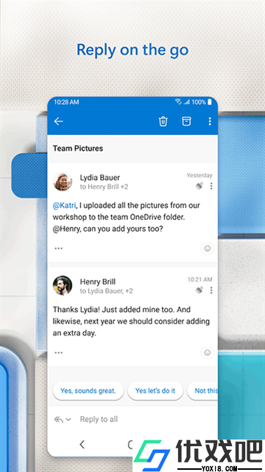Tap the "to Henry Brill +2" recipients line
The height and width of the screenshot is (472, 265).
coord(104,187)
